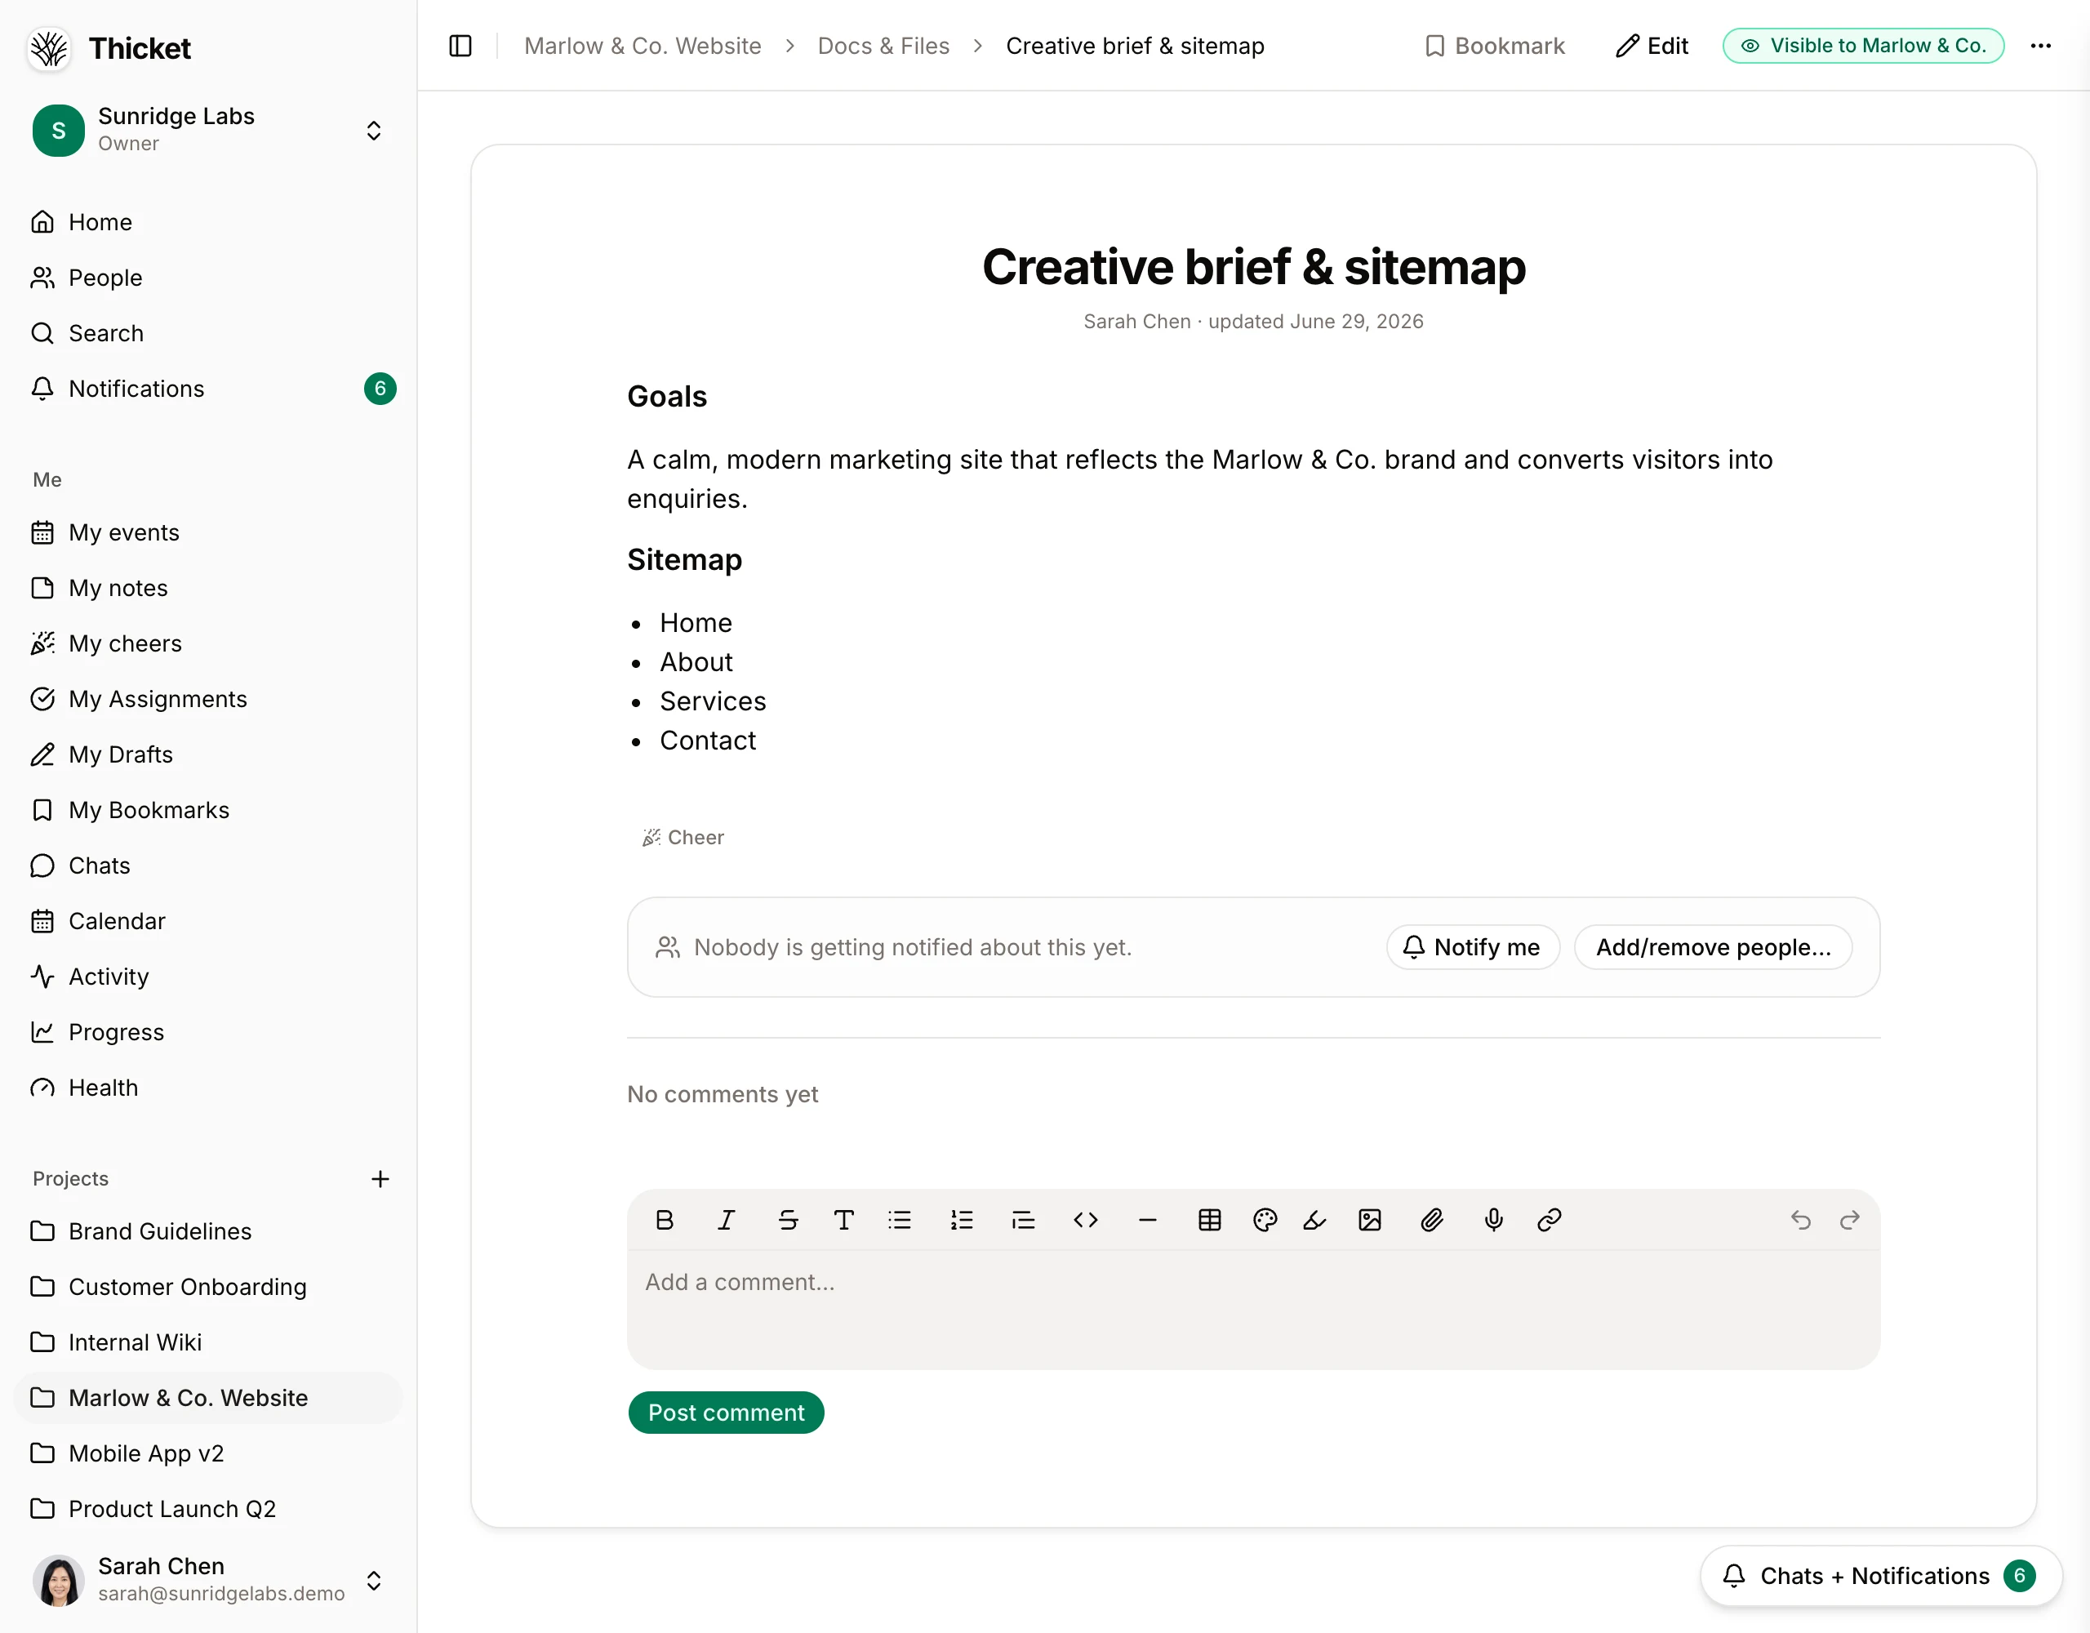2090x1633 pixels.
Task: Open the more options ellipsis menu
Action: 2040,46
